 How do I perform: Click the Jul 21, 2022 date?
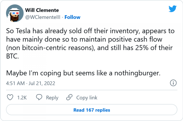[40, 84]
